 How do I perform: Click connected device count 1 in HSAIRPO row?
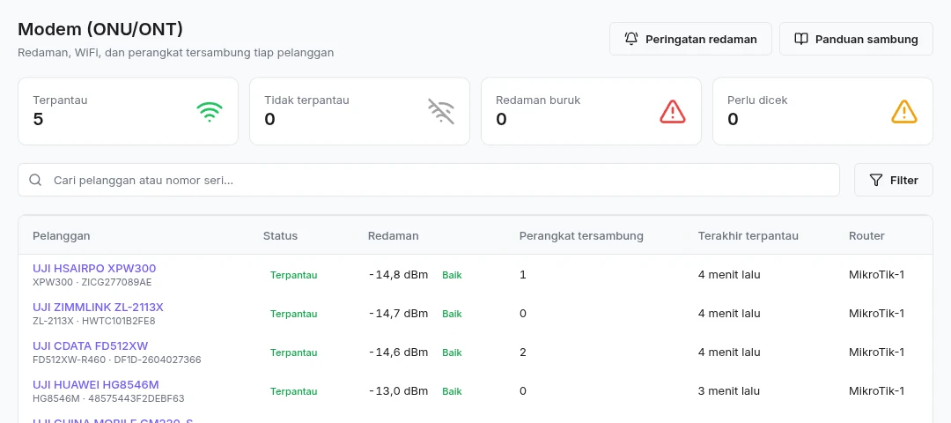click(523, 274)
